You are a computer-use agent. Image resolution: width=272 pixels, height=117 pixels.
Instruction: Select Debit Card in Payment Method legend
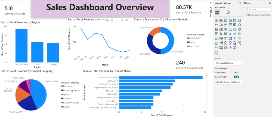click(193, 46)
